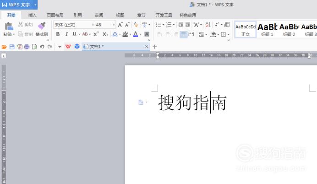Toggle justify alignment (highlighted)
Viewport: 317px width, 184px height.
point(183,34)
